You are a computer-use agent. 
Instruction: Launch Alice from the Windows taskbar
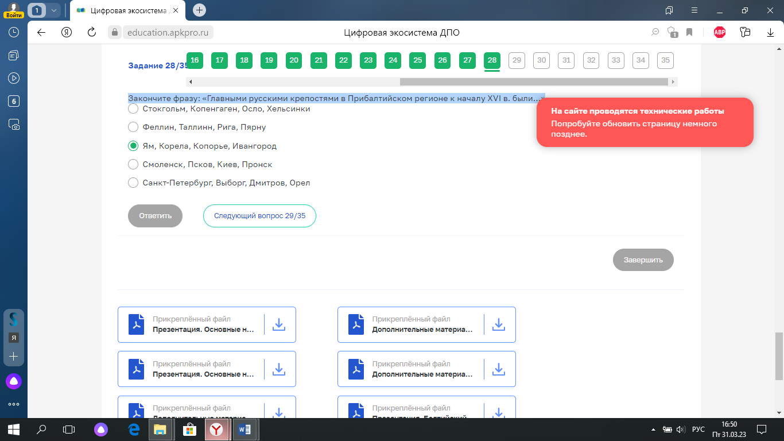pyautogui.click(x=101, y=429)
